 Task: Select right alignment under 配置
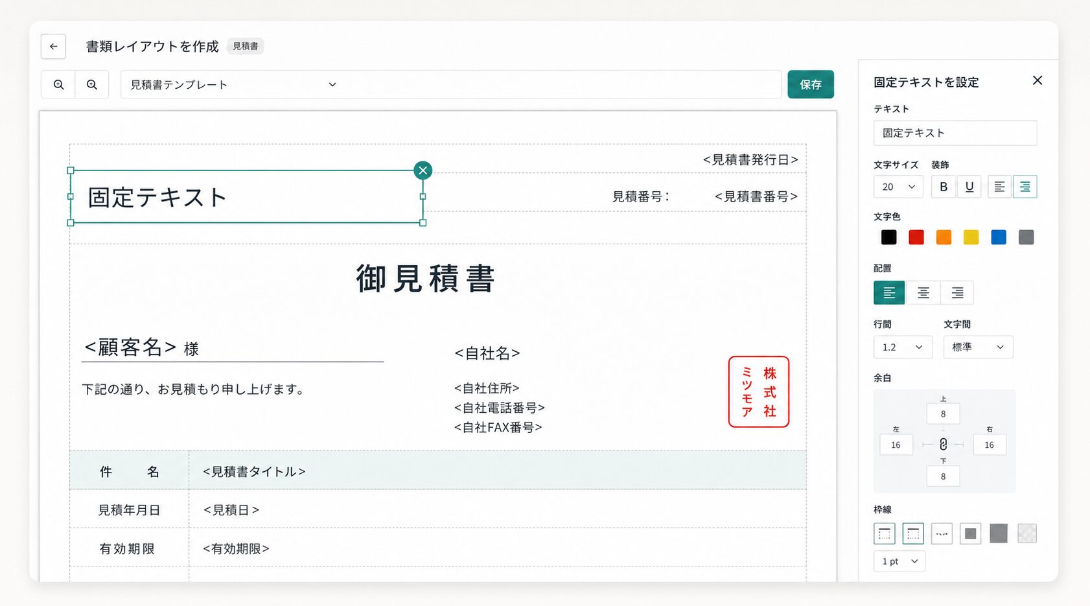[957, 293]
